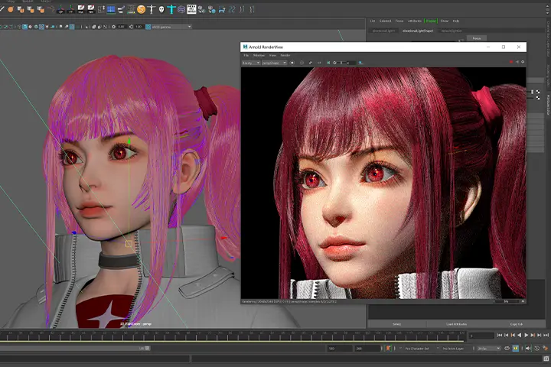The image size is (551, 367).
Task: Toggle wireframe-on-shaded viewport icon
Action: click(x=36, y=27)
